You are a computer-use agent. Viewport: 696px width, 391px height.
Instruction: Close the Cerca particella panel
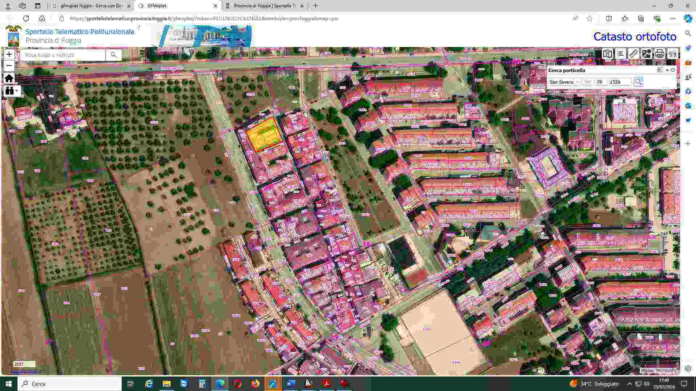tap(673, 70)
